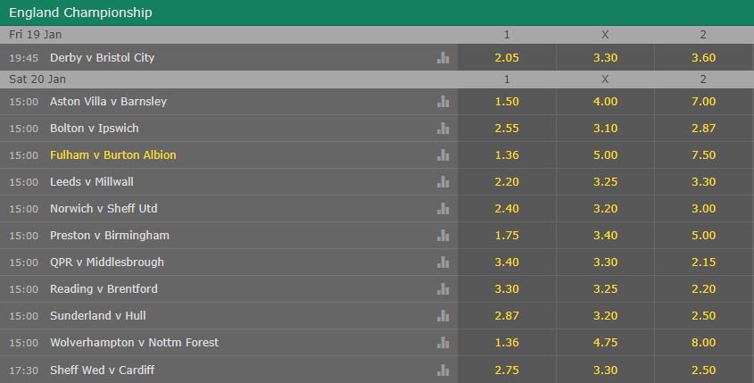Click stats icon for QPR v Middlesbrough
This screenshot has height=383, width=754.
point(443,262)
